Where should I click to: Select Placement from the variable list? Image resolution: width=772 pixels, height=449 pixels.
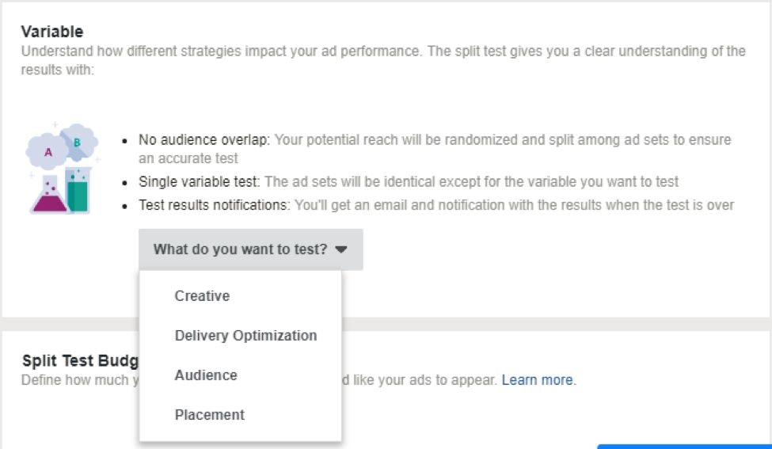pyautogui.click(x=209, y=415)
